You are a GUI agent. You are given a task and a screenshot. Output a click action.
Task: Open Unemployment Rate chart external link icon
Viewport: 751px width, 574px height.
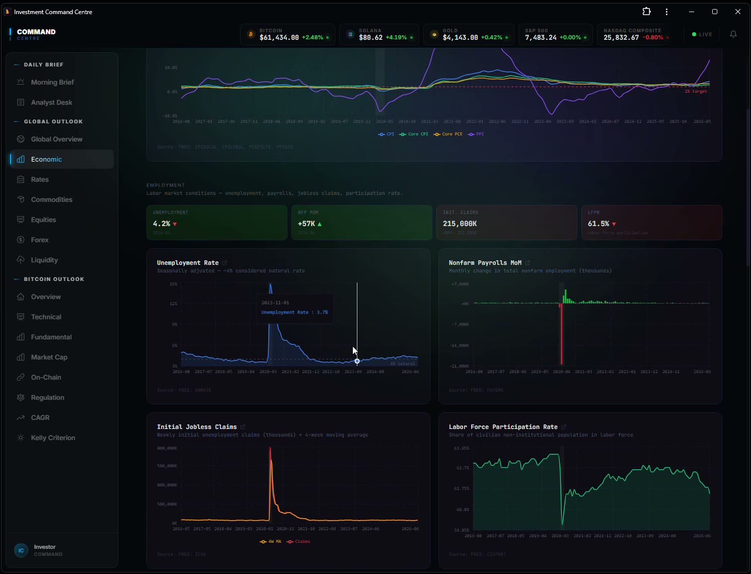coord(224,263)
